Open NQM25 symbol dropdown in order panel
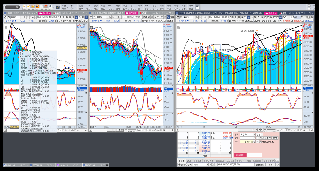 click(207, 165)
